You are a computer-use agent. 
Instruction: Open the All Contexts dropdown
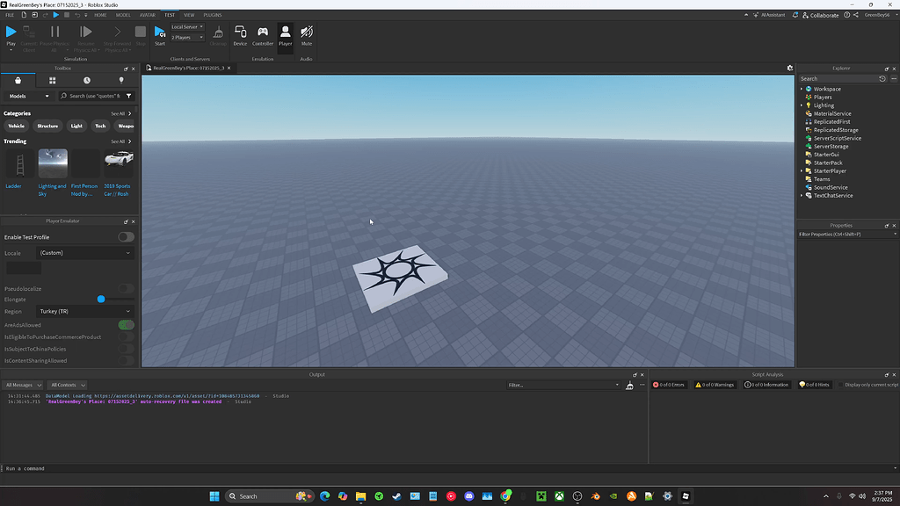pyautogui.click(x=67, y=385)
